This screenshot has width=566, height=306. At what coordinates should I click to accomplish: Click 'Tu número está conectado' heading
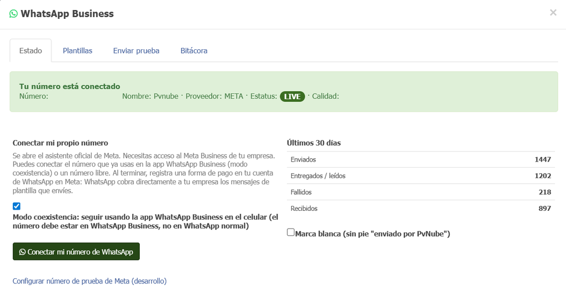pyautogui.click(x=70, y=86)
